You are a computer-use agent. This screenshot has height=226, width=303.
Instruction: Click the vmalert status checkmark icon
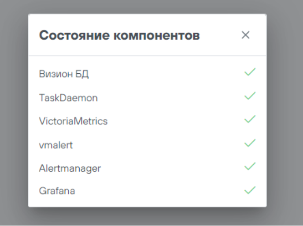pyautogui.click(x=250, y=143)
